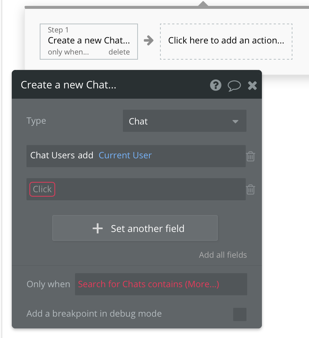The width and height of the screenshot is (309, 338).
Task: Click the comment speech bubble icon
Action: 234,86
